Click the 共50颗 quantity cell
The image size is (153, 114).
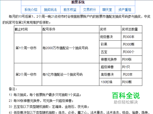(x=132, y=82)
